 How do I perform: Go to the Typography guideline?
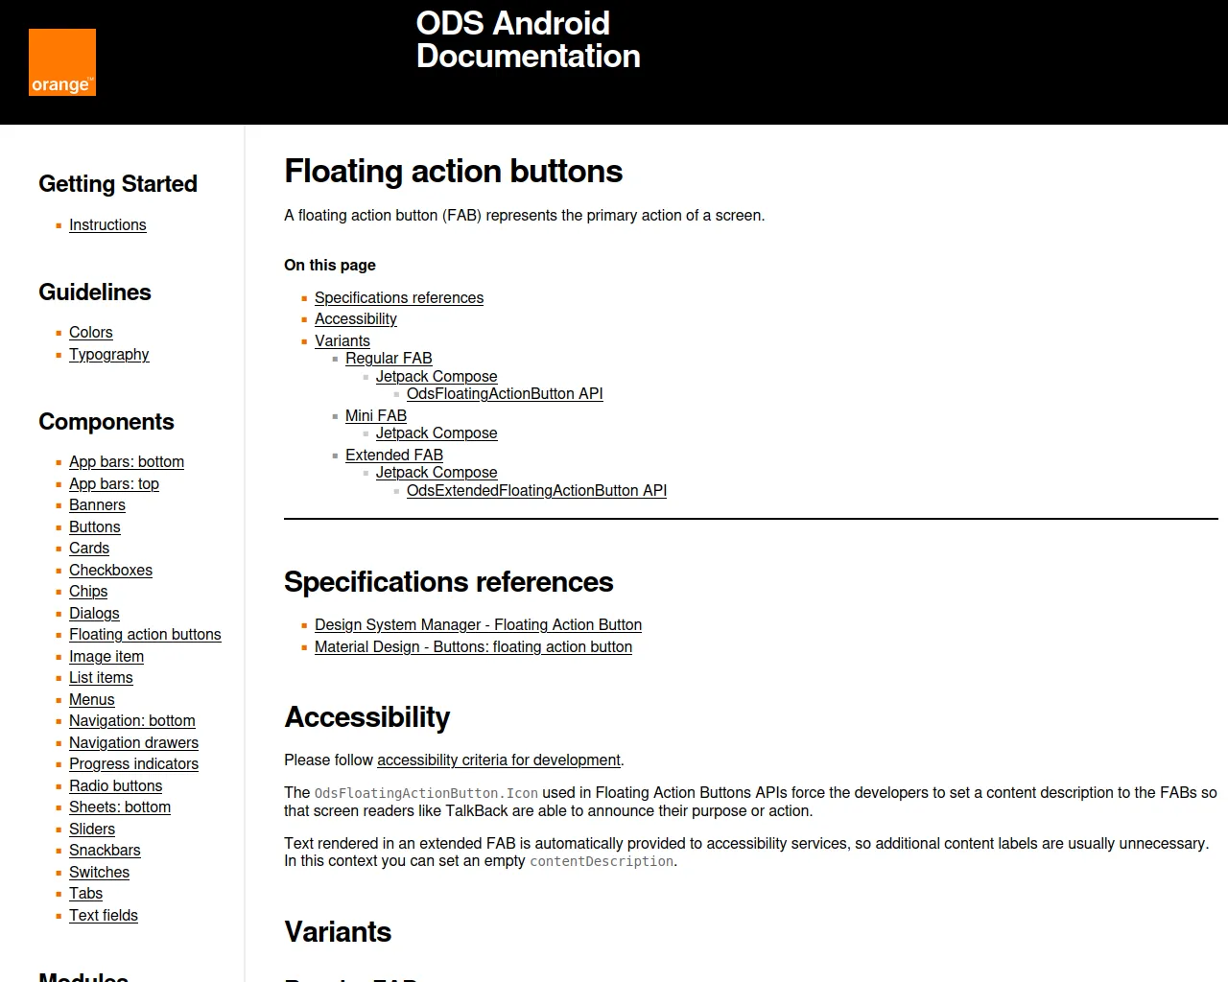(108, 355)
